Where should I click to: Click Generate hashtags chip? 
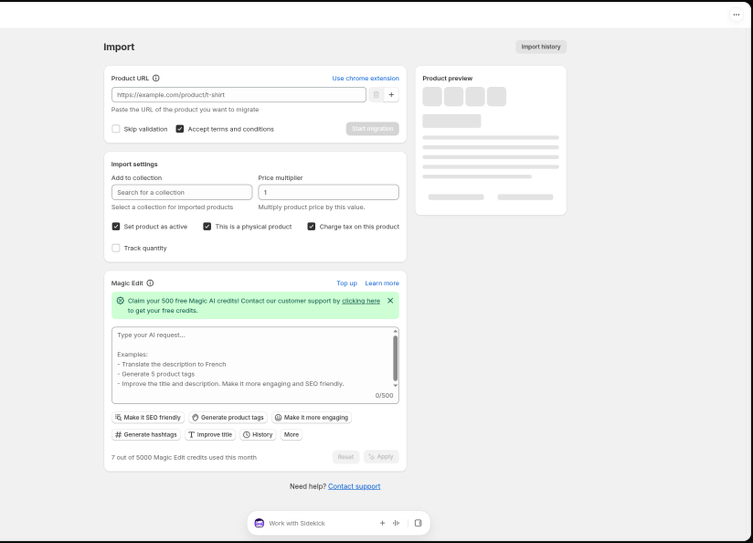click(146, 435)
